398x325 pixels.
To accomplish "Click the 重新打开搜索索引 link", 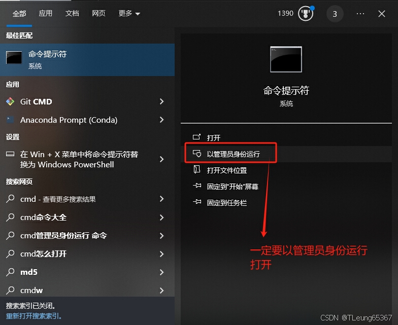I will pyautogui.click(x=34, y=316).
